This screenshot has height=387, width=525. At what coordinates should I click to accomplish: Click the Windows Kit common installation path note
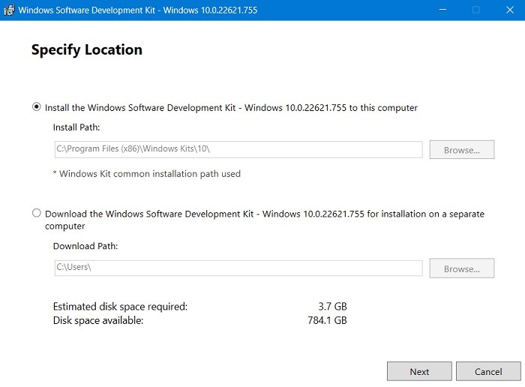pos(147,174)
